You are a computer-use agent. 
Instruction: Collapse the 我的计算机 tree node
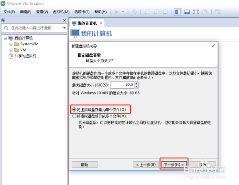[5, 38]
